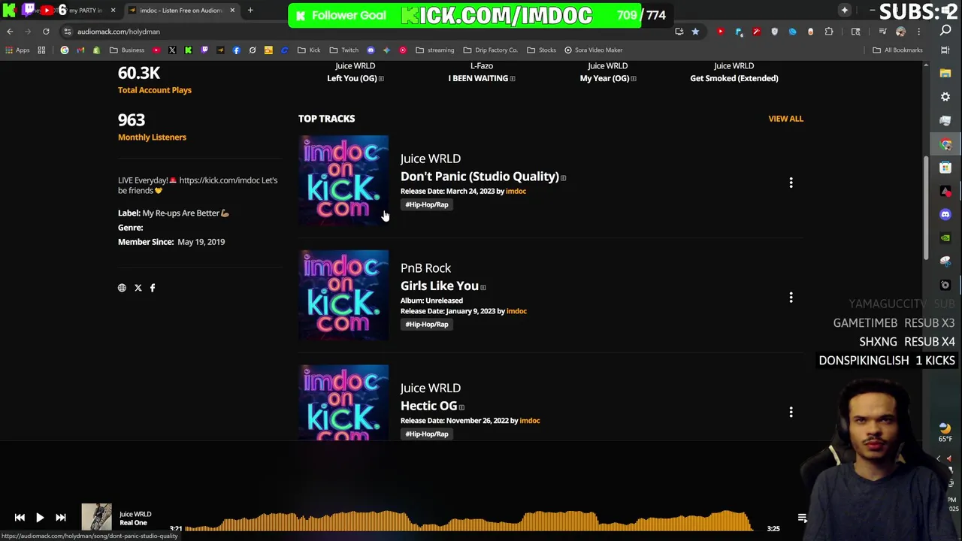Open the profile Facebook icon
Screen dimensions: 962x541
[153, 288]
